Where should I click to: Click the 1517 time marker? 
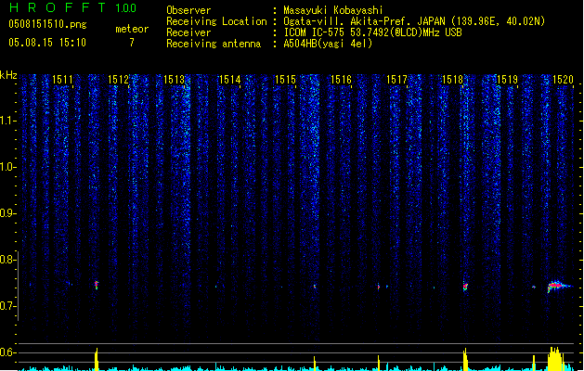(x=396, y=80)
